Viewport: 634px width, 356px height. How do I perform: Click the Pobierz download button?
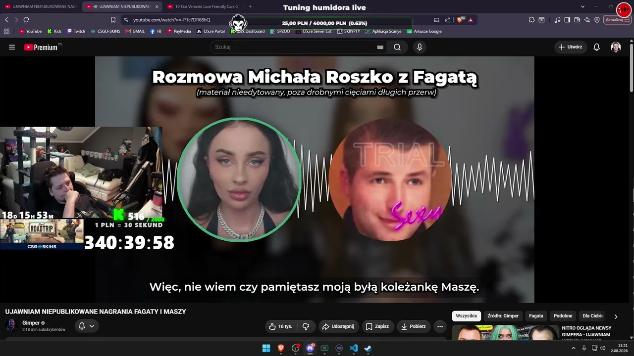tap(414, 326)
